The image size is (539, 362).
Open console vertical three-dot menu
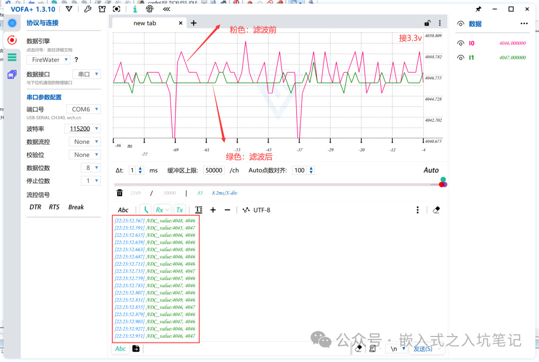click(418, 210)
